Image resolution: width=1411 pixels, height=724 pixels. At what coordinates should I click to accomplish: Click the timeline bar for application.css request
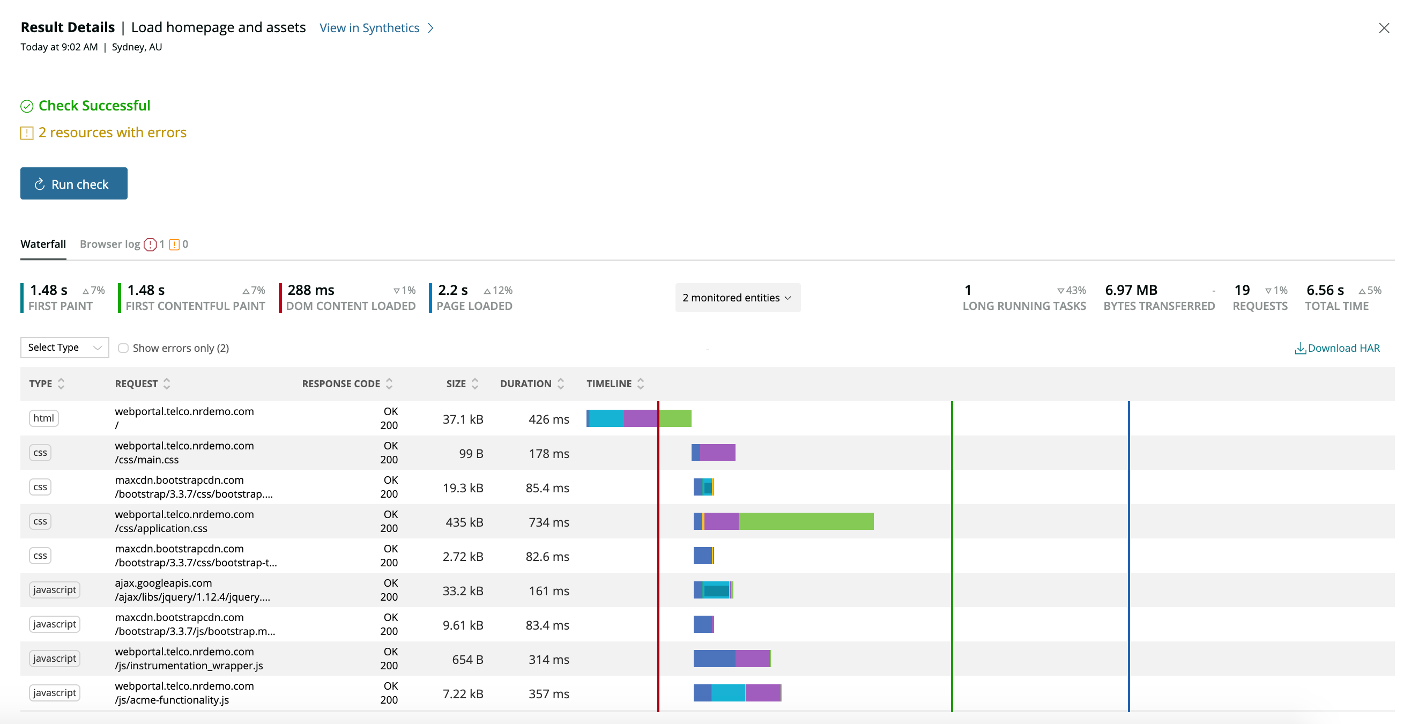pos(783,521)
